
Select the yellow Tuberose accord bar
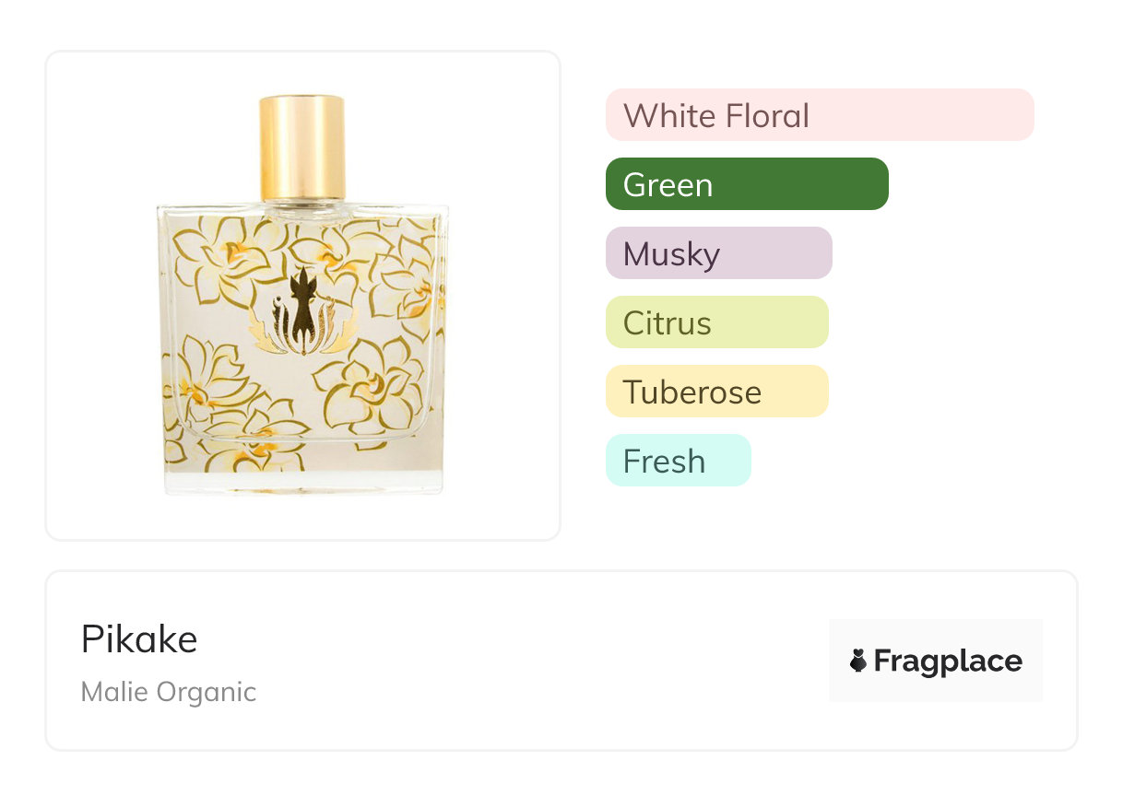717,392
